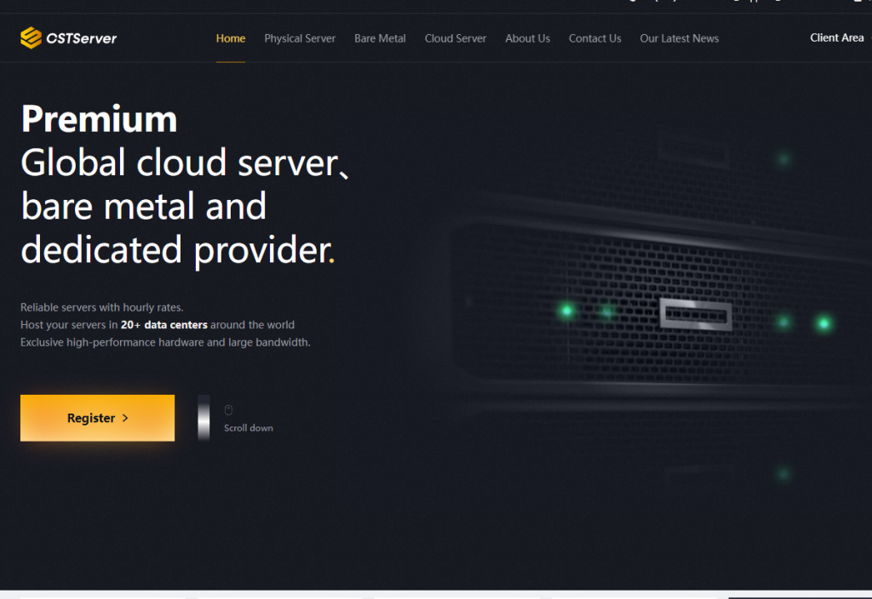Click the silver slot on the server image
This screenshot has width=872, height=599.
point(696,315)
